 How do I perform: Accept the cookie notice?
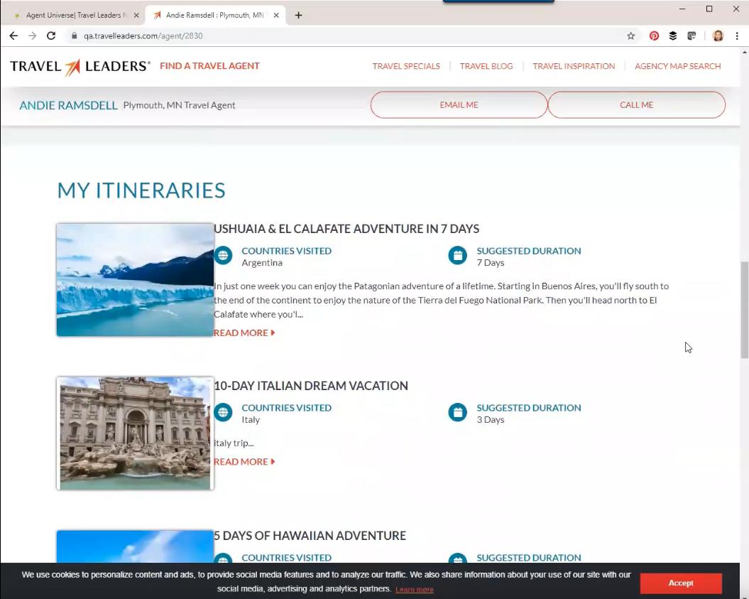click(681, 583)
